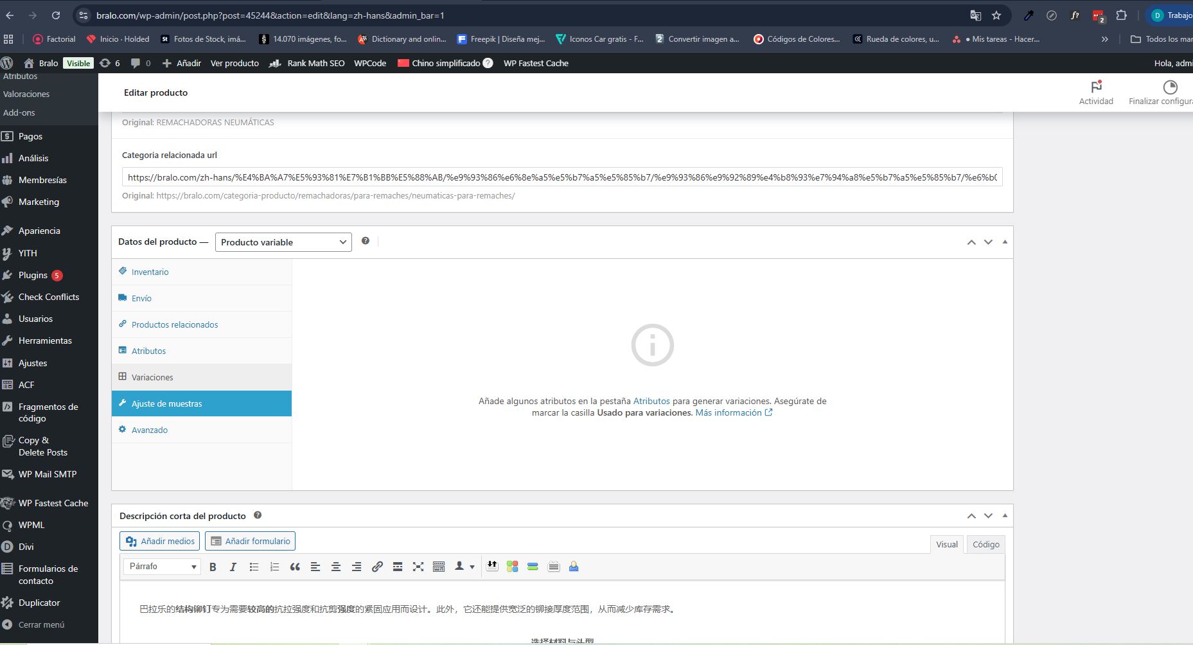Open Rank Math SEO in the admin bar
This screenshot has width=1193, height=645.
tap(306, 63)
